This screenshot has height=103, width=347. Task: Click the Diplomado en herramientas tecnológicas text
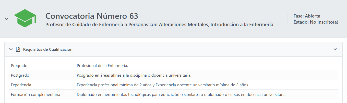click(182, 95)
